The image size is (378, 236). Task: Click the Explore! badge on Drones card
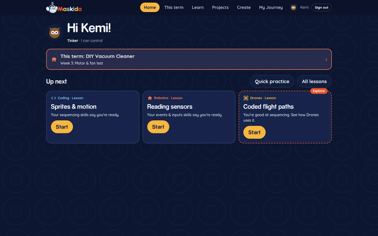tap(319, 91)
